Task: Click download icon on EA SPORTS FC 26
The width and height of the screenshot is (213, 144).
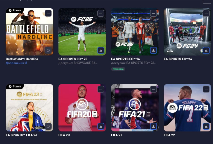Action: point(154,50)
